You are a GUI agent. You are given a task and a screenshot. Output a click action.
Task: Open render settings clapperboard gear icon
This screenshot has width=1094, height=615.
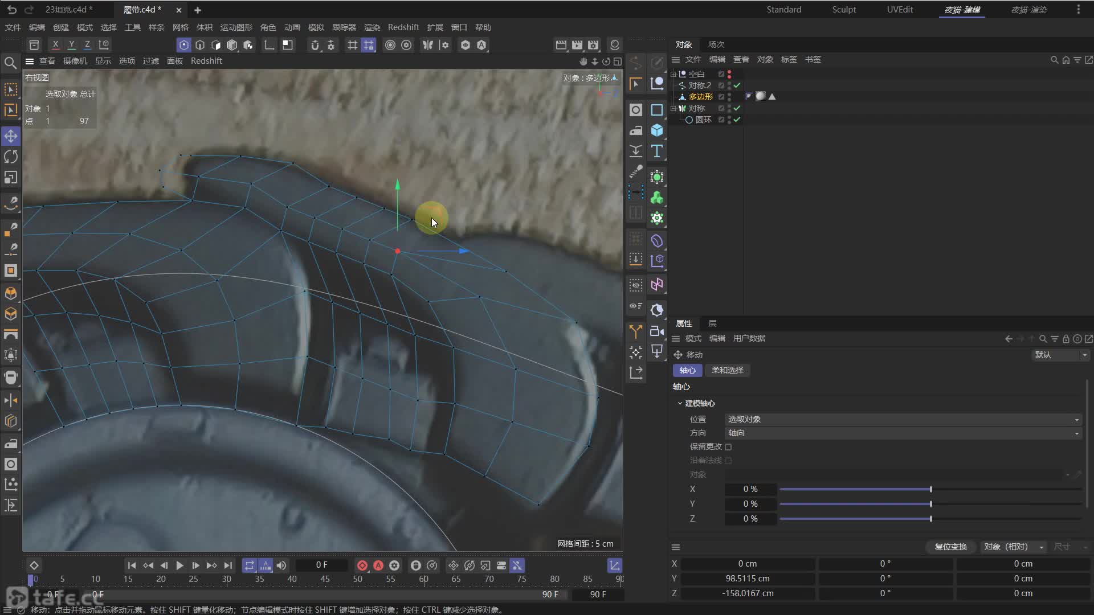point(593,45)
